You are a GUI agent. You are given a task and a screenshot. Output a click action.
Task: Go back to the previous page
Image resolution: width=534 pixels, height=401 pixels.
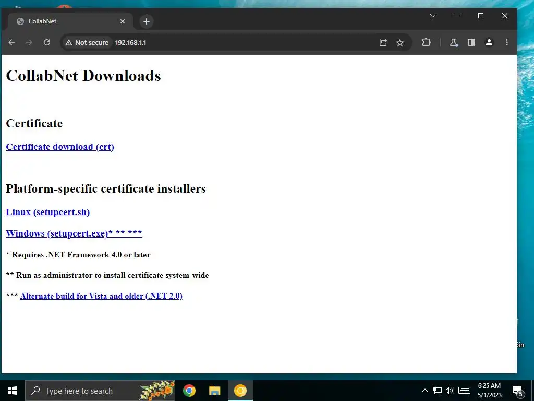pyautogui.click(x=11, y=42)
